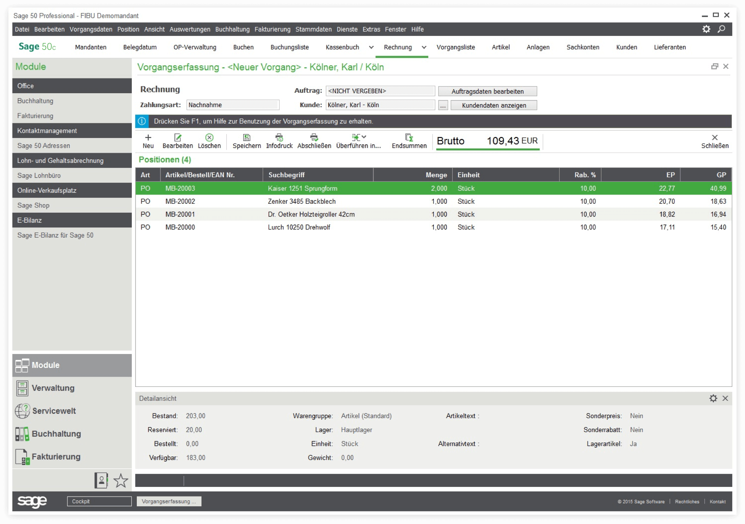Click the Bearbeiten edit icon
The image size is (745, 524).
178,138
